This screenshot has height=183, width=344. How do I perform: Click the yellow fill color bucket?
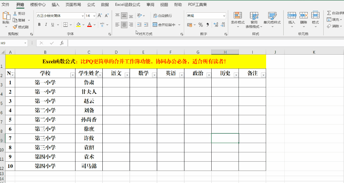point(78,24)
